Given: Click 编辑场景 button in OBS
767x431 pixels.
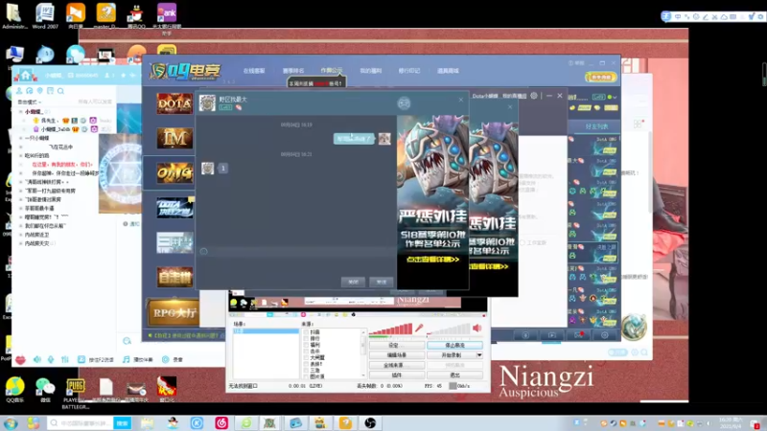Looking at the screenshot, I should point(396,355).
